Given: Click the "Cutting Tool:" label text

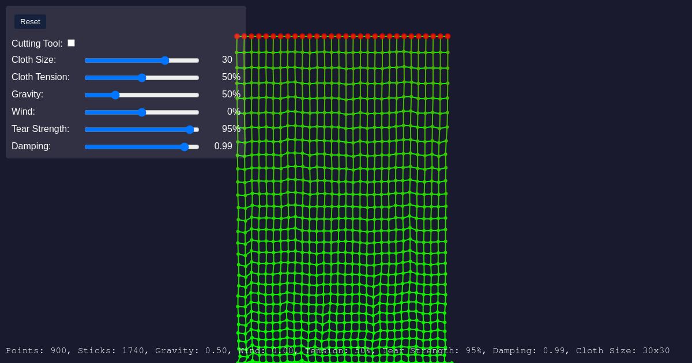Looking at the screenshot, I should click(x=37, y=44).
